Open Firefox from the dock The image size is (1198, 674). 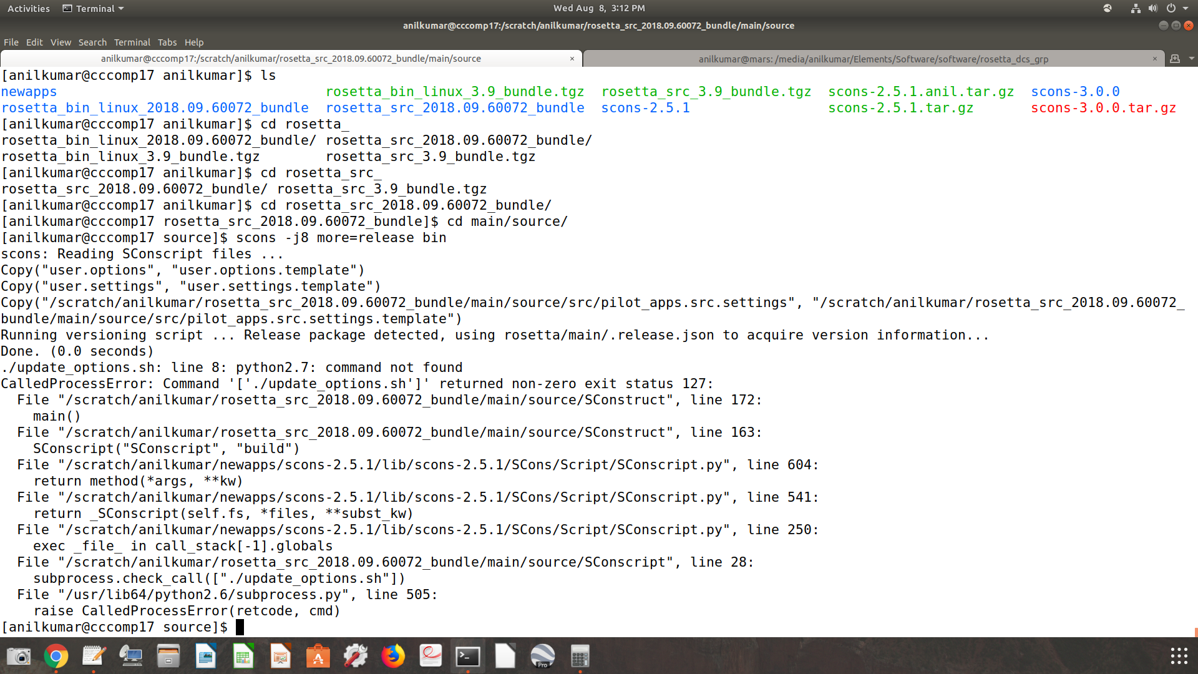[393, 656]
